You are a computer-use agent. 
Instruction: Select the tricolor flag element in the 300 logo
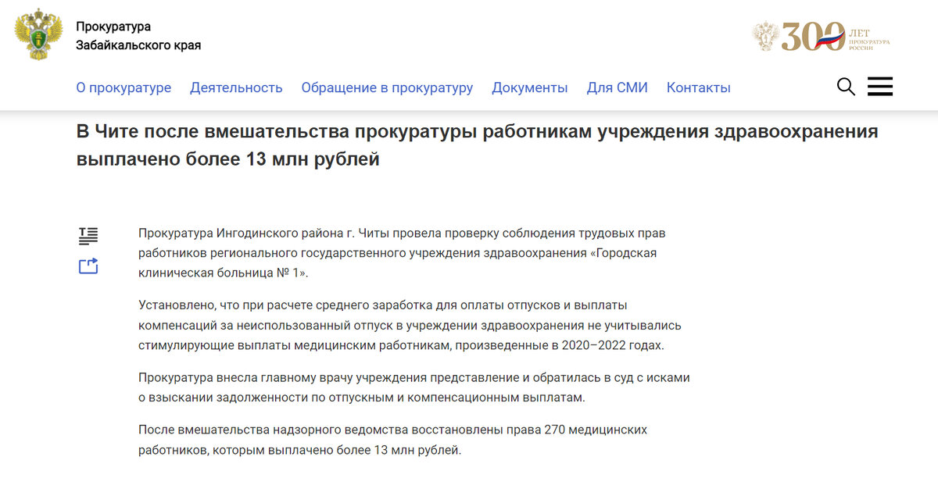(x=828, y=41)
